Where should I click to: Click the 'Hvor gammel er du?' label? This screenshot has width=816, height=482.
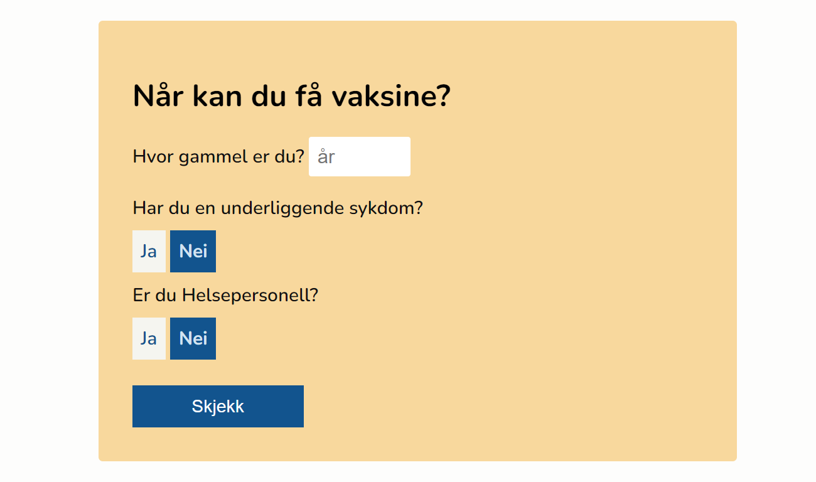[218, 157]
